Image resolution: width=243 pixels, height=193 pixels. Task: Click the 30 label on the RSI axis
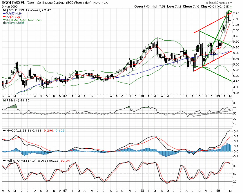point(235,119)
